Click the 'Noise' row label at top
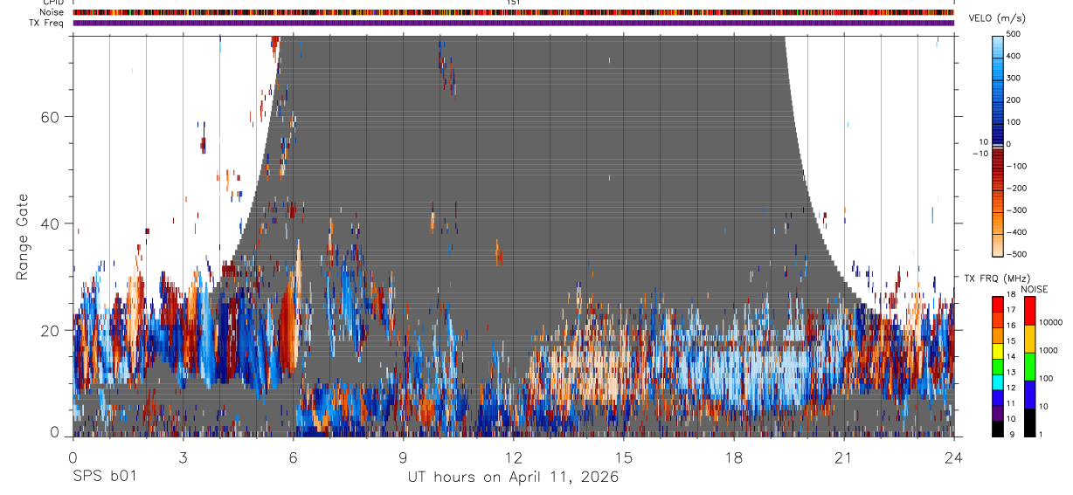 pos(52,12)
